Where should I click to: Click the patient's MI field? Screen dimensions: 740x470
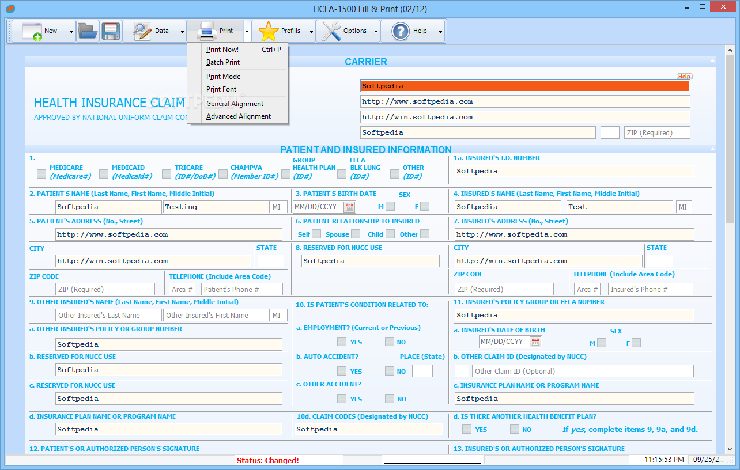(x=278, y=207)
